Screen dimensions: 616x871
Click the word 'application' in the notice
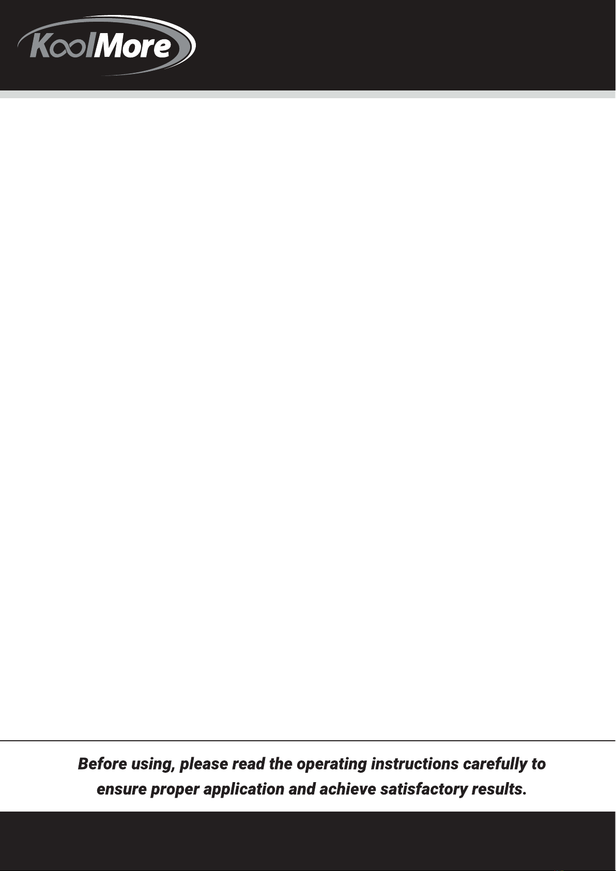pos(244,790)
